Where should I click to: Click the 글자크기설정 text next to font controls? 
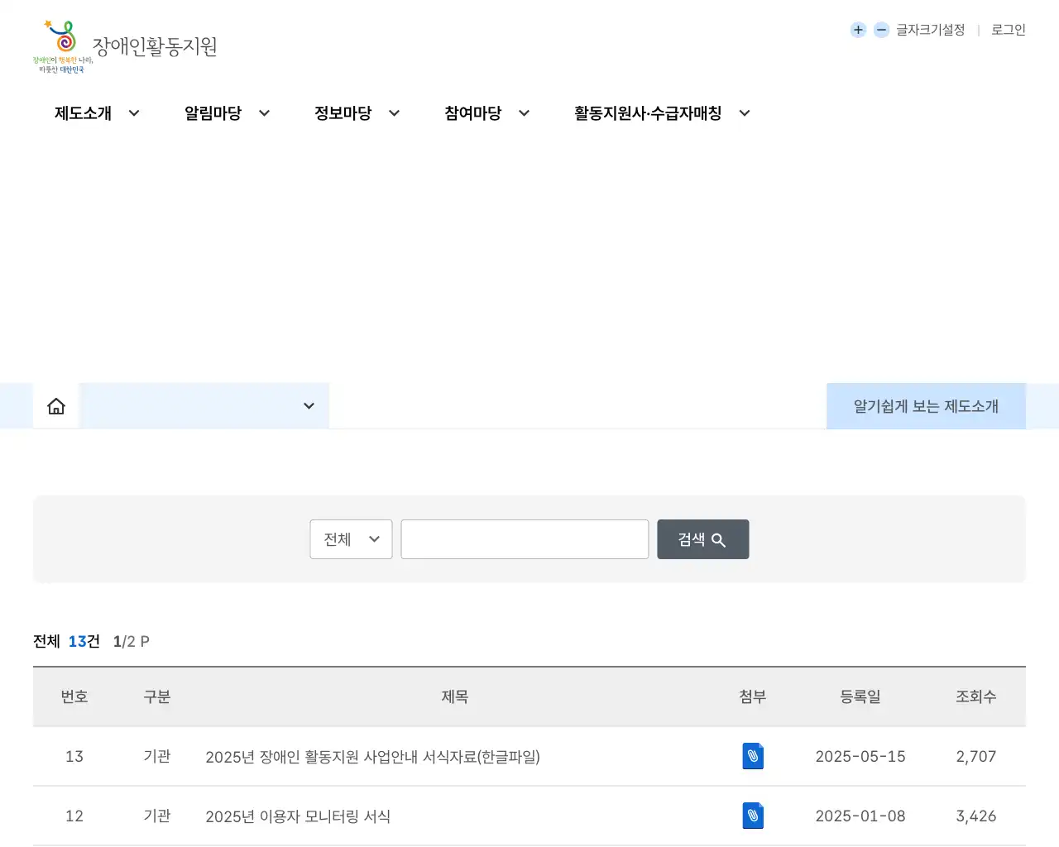[930, 30]
